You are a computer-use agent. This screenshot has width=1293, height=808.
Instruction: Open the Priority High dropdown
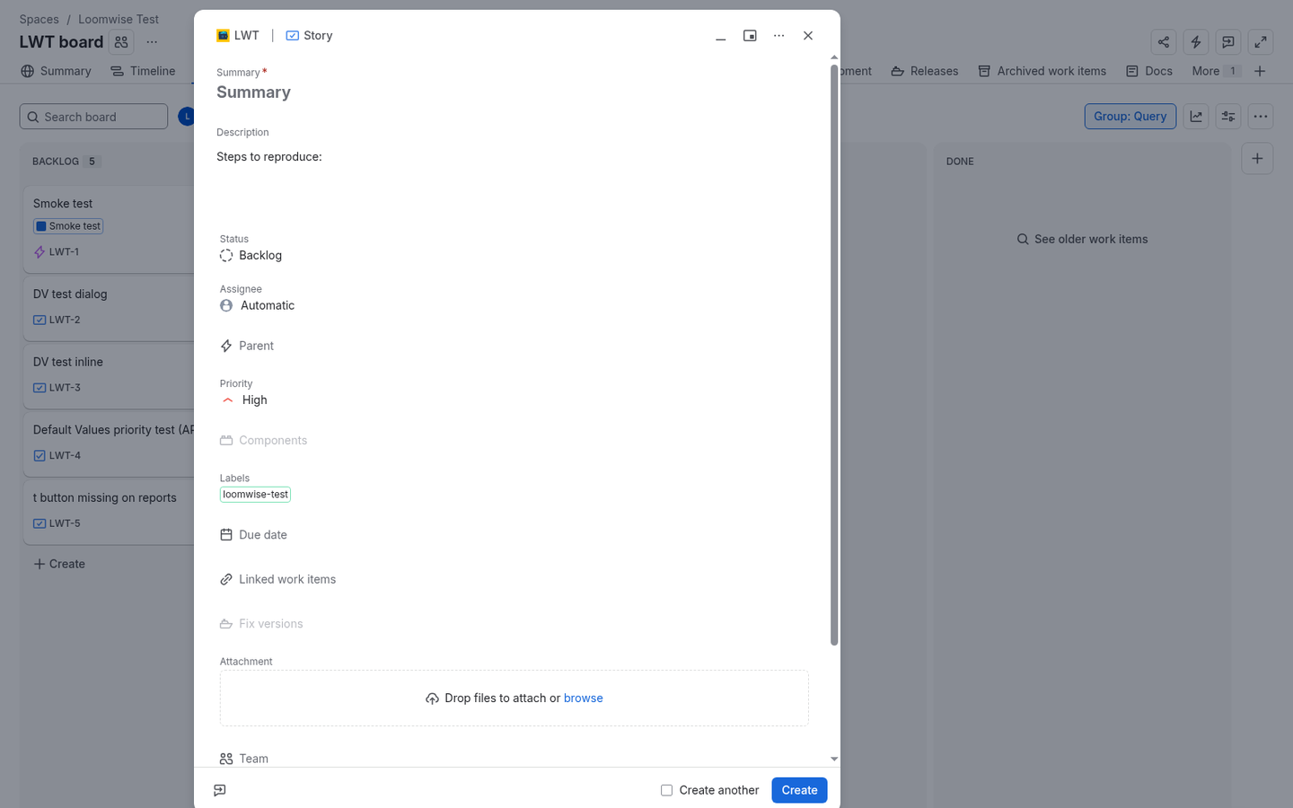(x=244, y=400)
